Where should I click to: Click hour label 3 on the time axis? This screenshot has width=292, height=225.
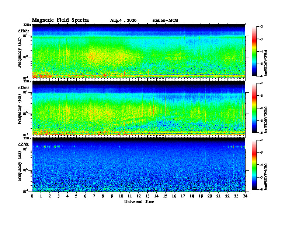click(59, 196)
